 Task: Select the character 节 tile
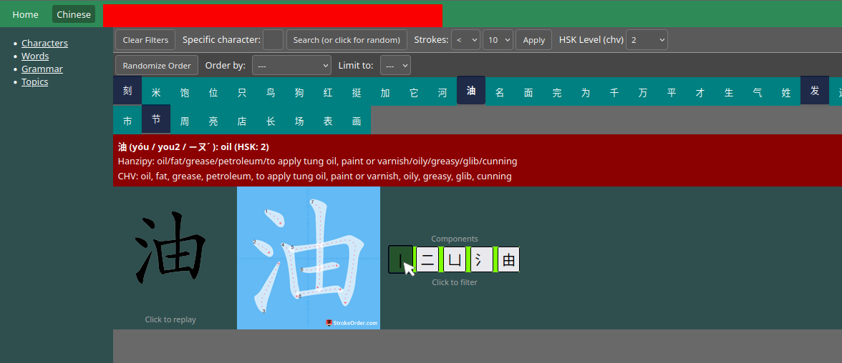coord(156,119)
